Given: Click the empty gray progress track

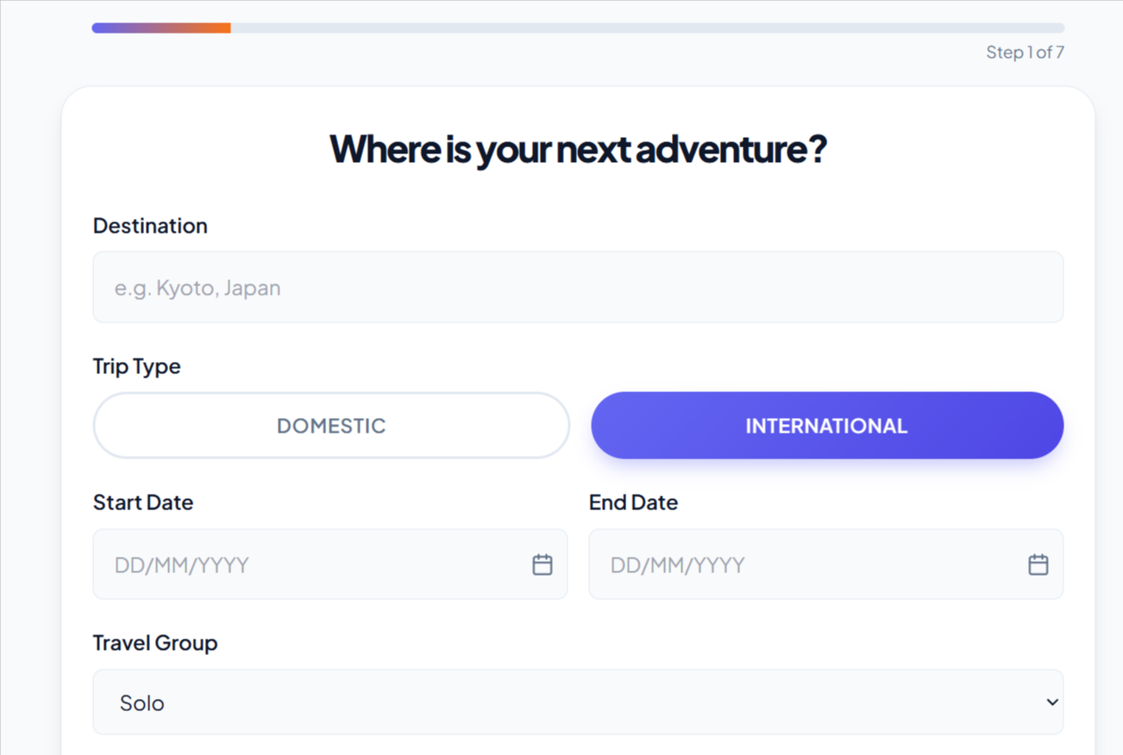Looking at the screenshot, I should [647, 28].
